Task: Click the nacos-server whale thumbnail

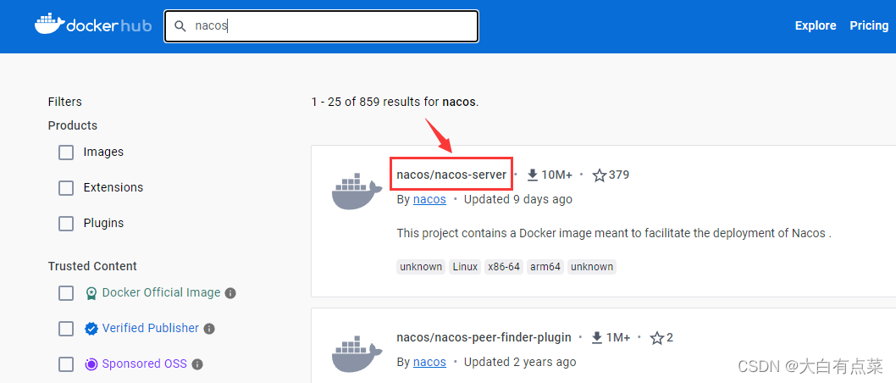Action: (357, 191)
